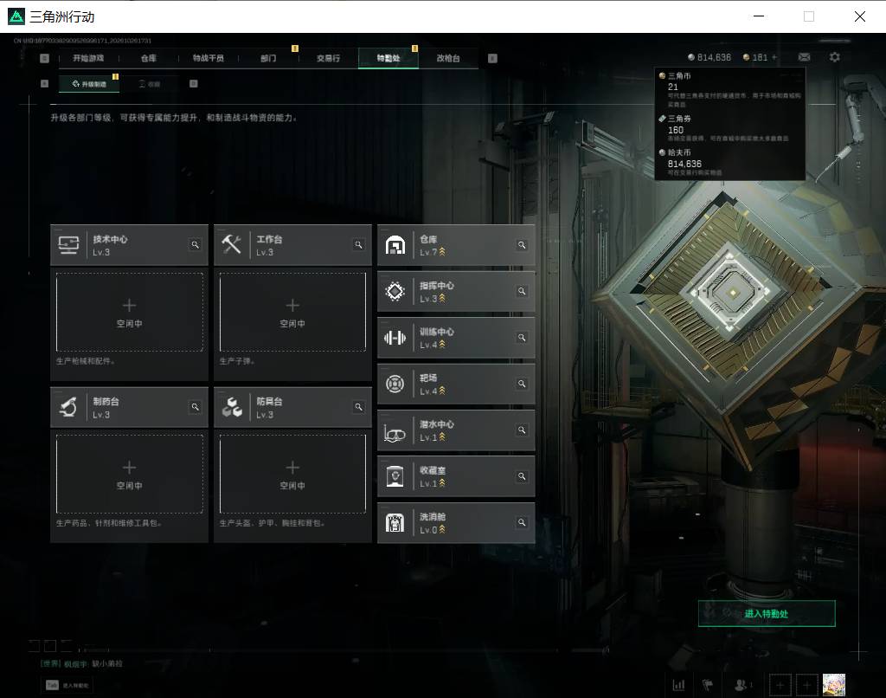The height and width of the screenshot is (698, 886).
Task: Switch to the 改枪台 tab
Action: tap(448, 58)
